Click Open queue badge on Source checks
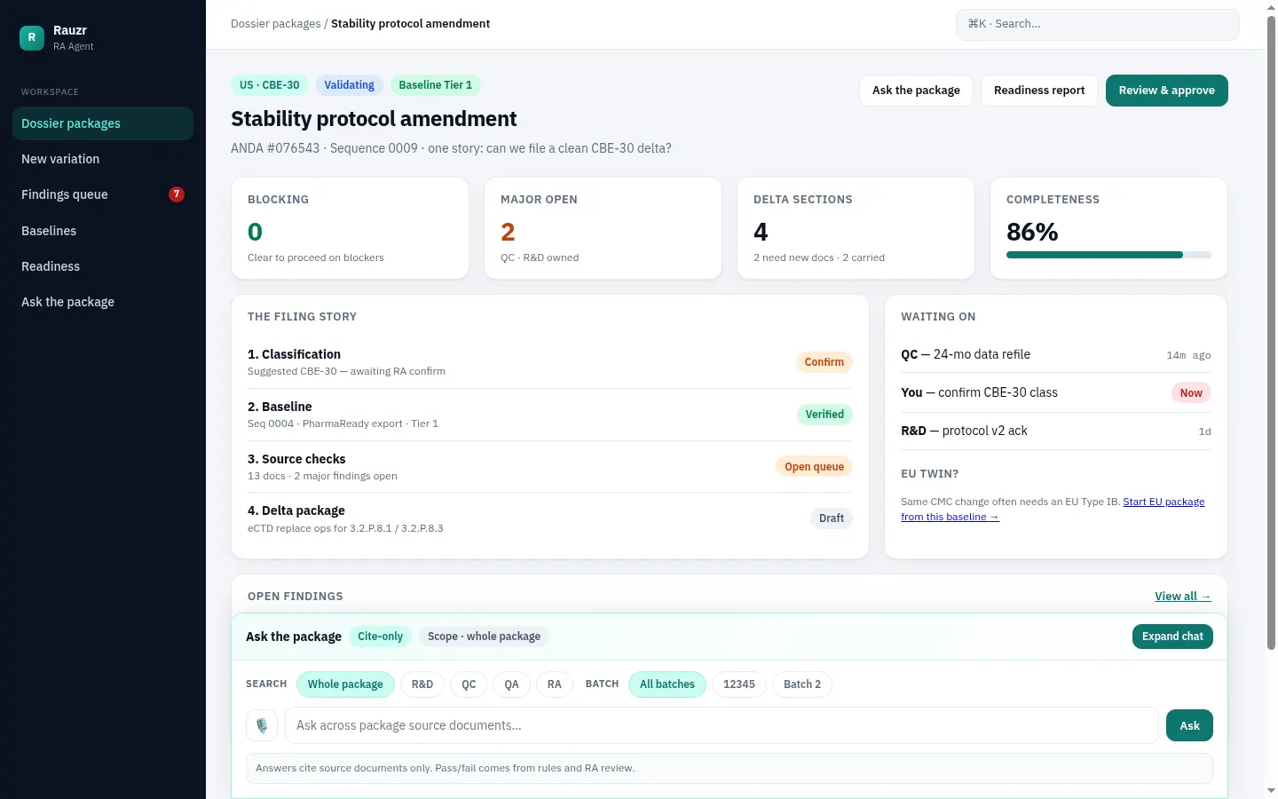This screenshot has height=799, width=1278. tap(814, 467)
